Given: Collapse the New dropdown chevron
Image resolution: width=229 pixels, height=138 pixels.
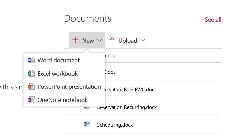Looking at the screenshot, I should (x=100, y=40).
